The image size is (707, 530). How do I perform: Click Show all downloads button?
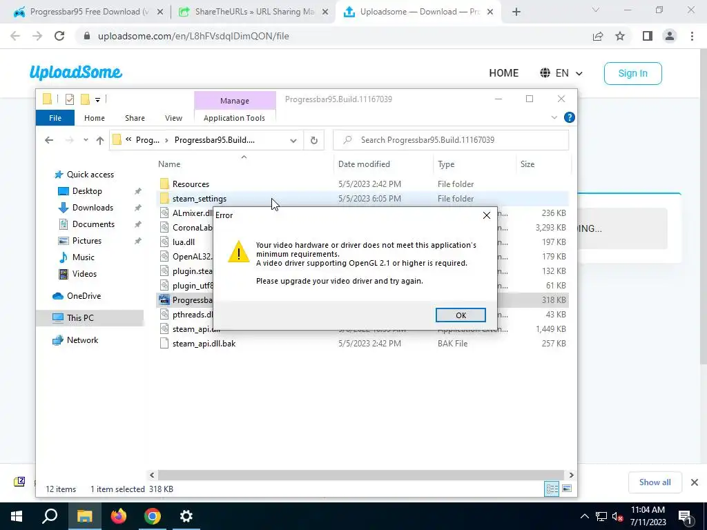[x=655, y=482]
